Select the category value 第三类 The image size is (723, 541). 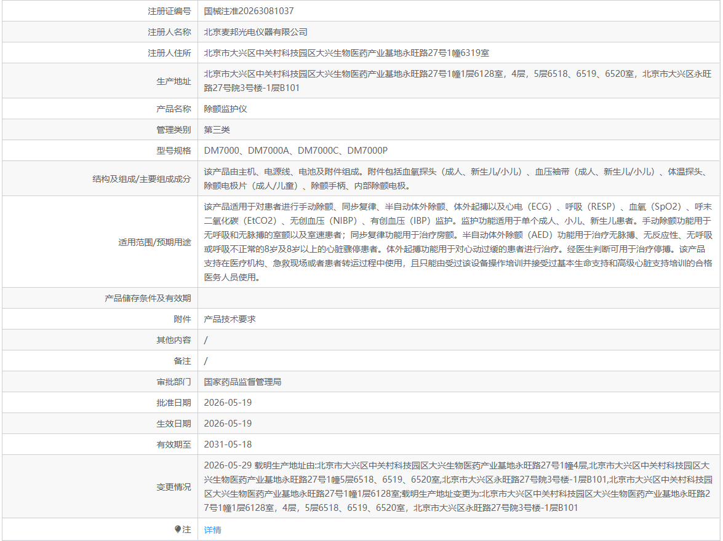(x=217, y=130)
